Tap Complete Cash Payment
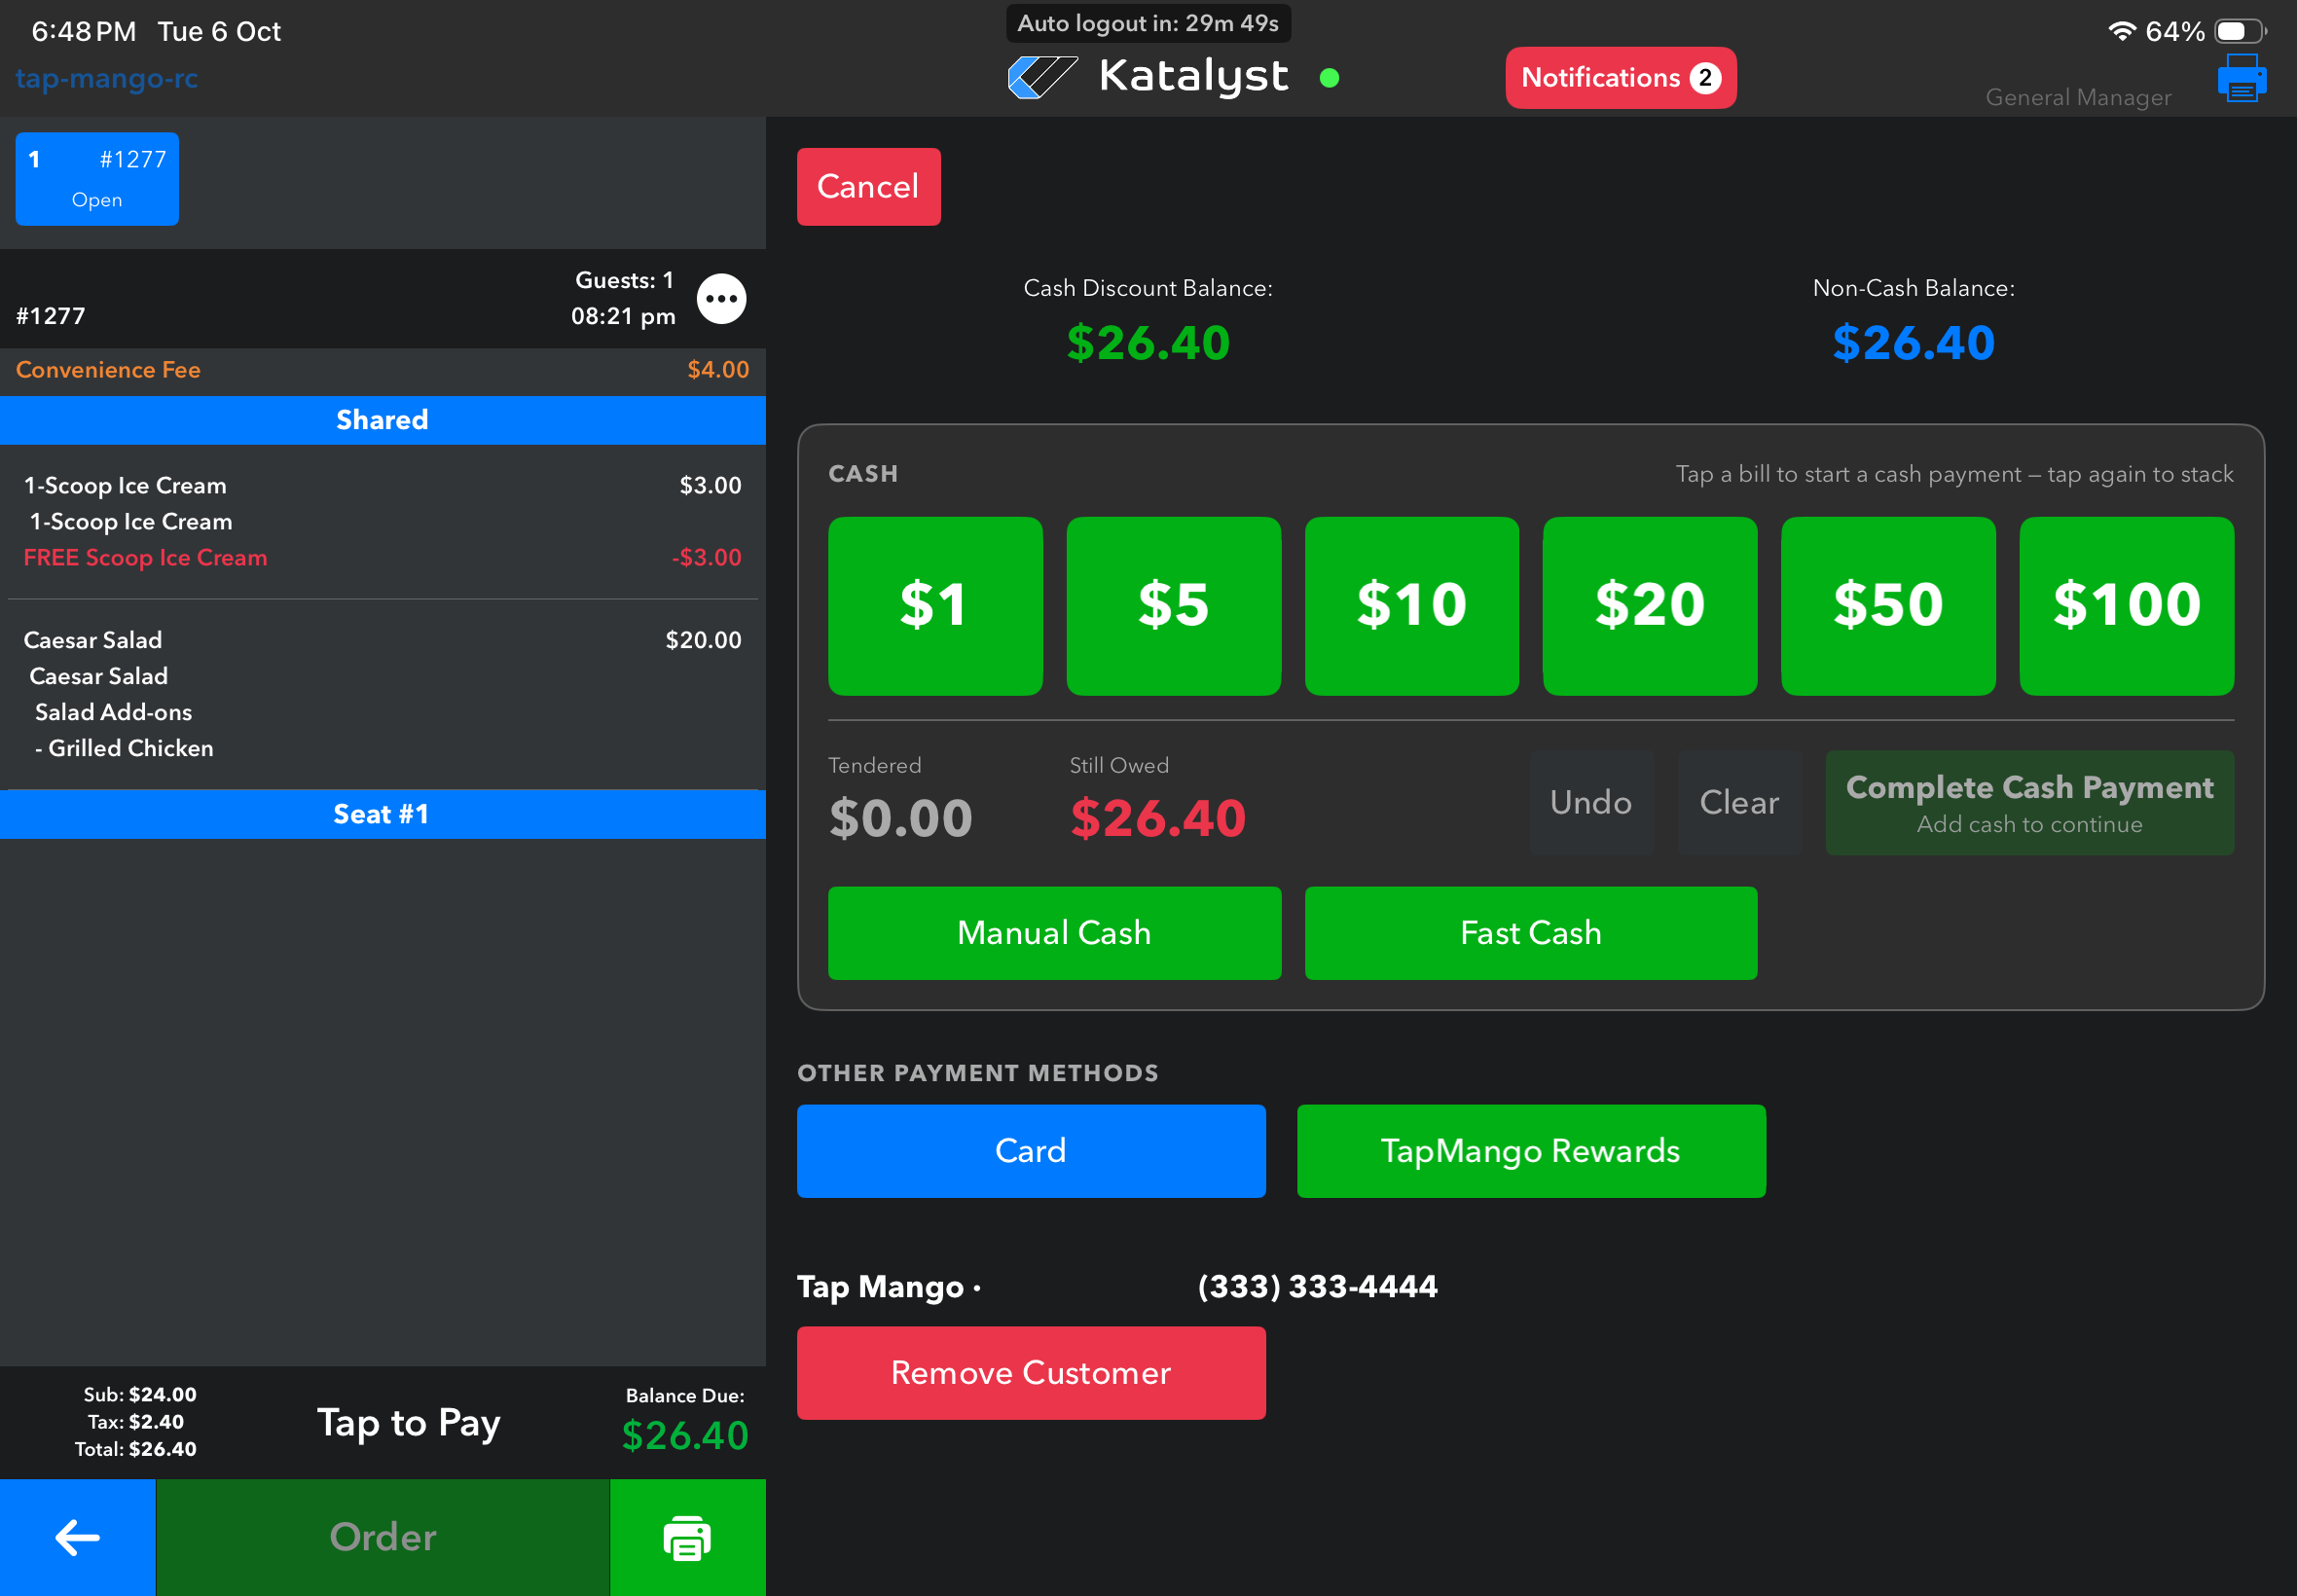 coord(2029,803)
